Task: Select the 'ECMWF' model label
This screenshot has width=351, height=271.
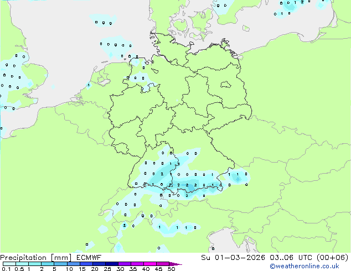Action: pyautogui.click(x=89, y=258)
